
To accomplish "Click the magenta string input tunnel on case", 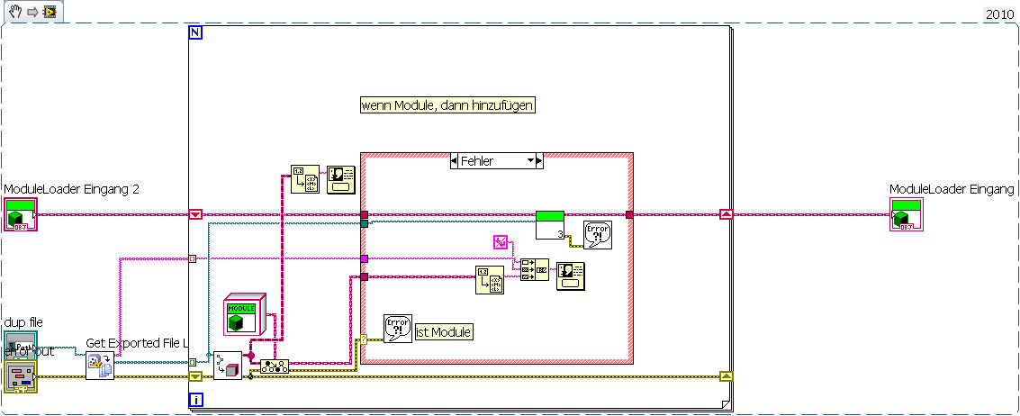I will (x=365, y=258).
